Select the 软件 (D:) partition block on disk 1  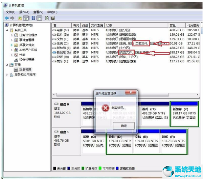tap(120, 142)
